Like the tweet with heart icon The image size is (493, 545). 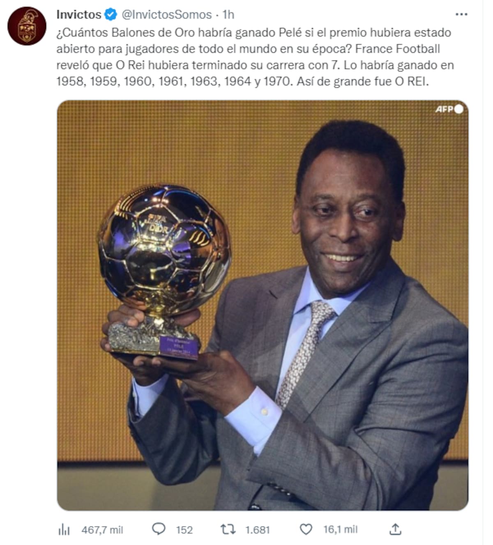(306, 529)
